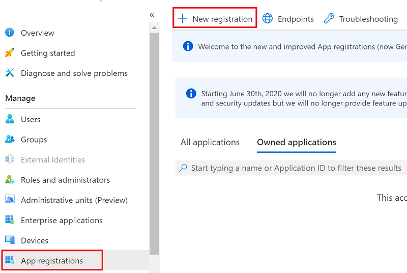Viewport: 407px width, 273px height.
Task: Click the Enterprise applications grid icon
Action: [x=10, y=220]
